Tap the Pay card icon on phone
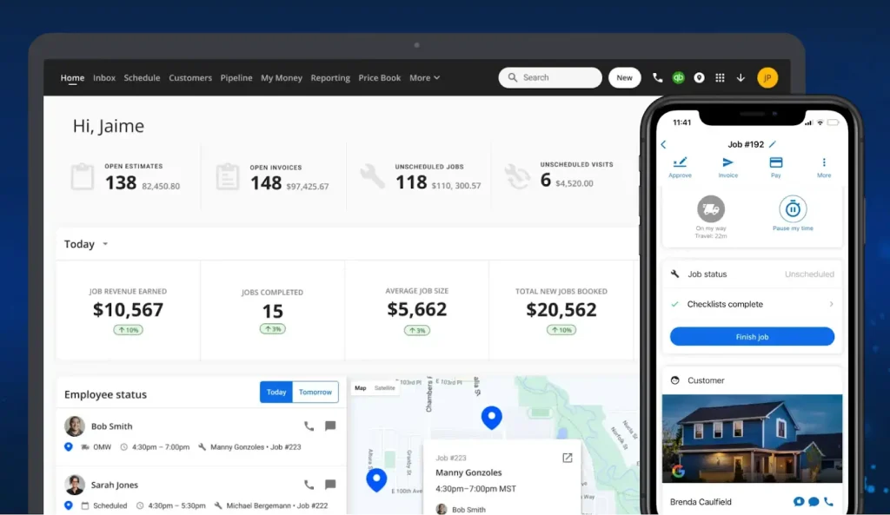Image resolution: width=890 pixels, height=515 pixels. point(776,162)
